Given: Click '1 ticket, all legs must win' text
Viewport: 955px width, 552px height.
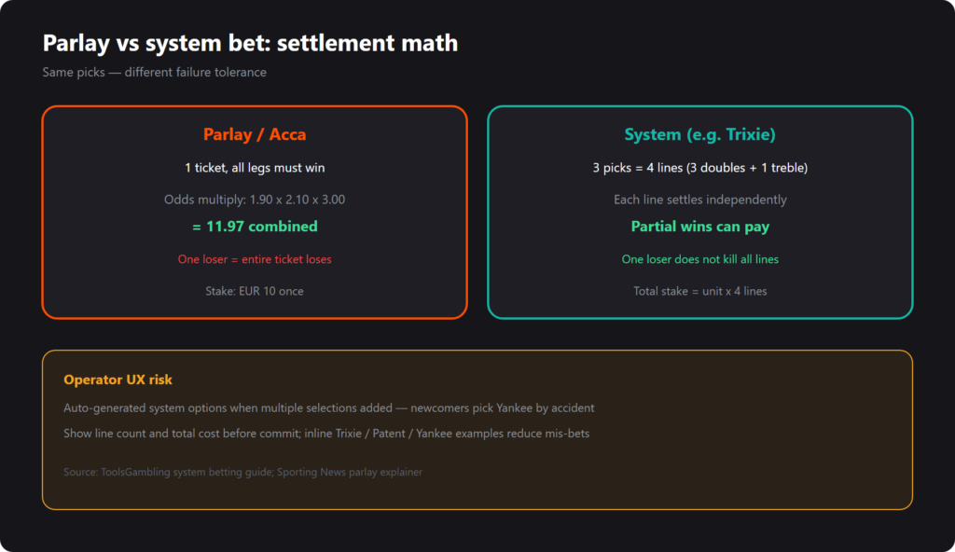Looking at the screenshot, I should pyautogui.click(x=255, y=168).
